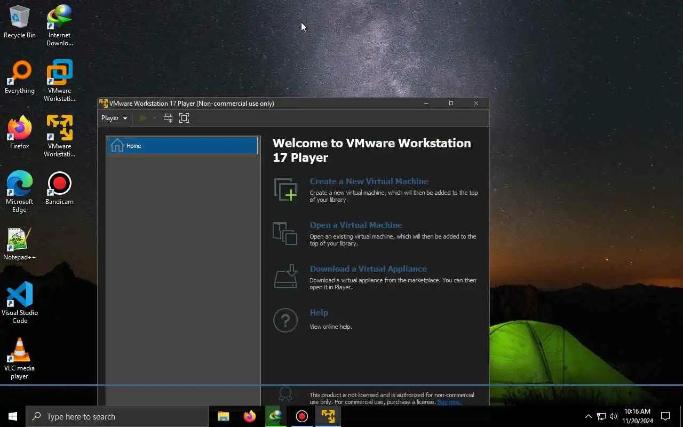Click Send Ctrl+Alt+Del toolbar icon
Viewport: 683px width, 427px height.
(x=168, y=118)
